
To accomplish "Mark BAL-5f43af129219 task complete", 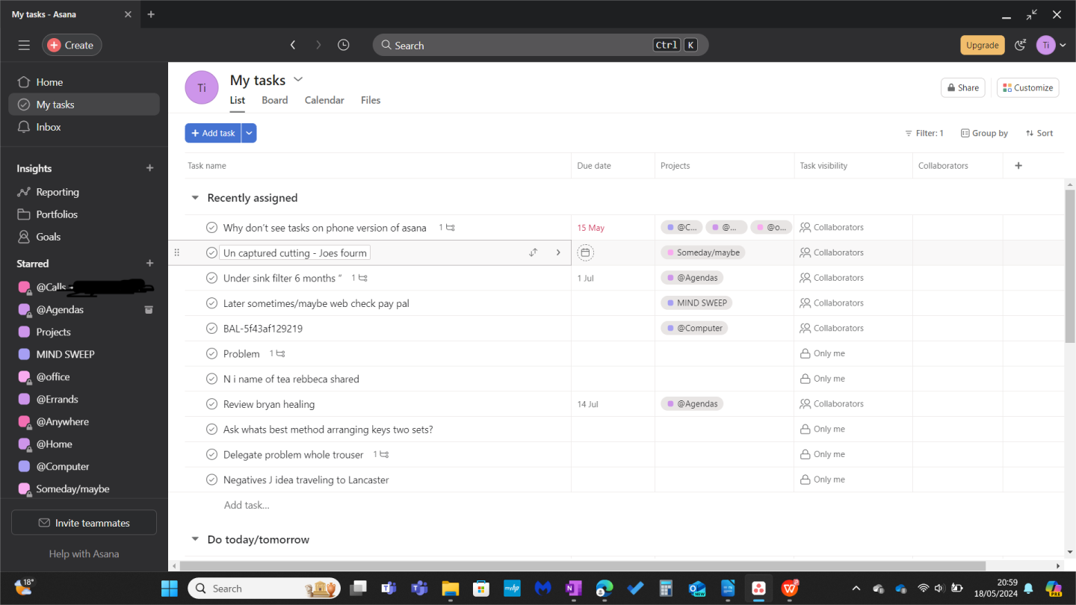I will (x=211, y=329).
